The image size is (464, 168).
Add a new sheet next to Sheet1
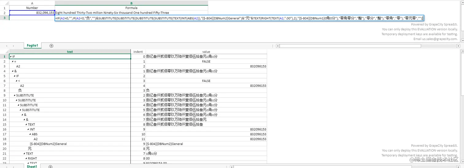[x=51, y=166]
